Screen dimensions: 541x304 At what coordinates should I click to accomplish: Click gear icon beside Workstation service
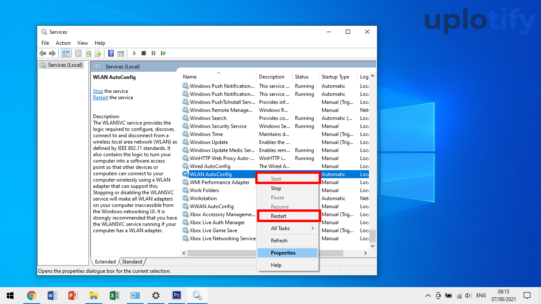point(185,198)
